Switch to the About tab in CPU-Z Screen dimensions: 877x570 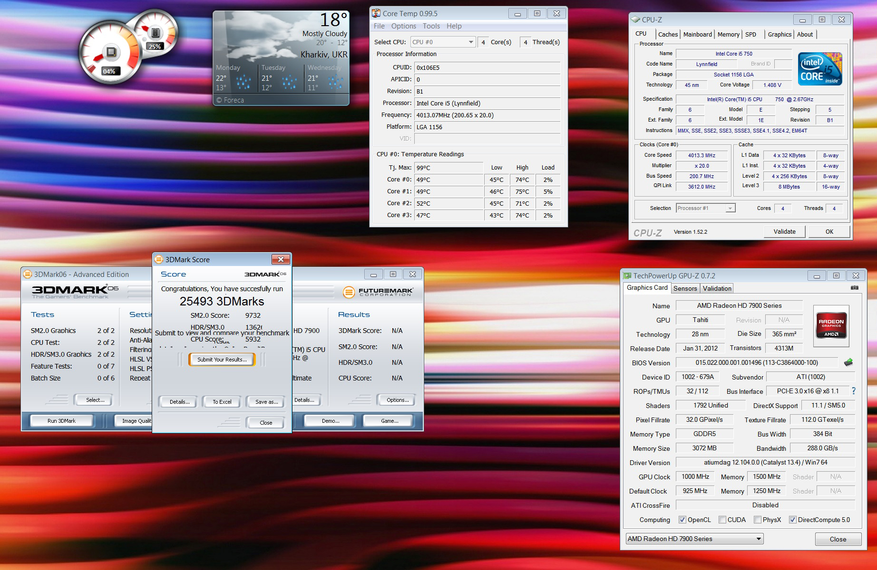(x=805, y=34)
